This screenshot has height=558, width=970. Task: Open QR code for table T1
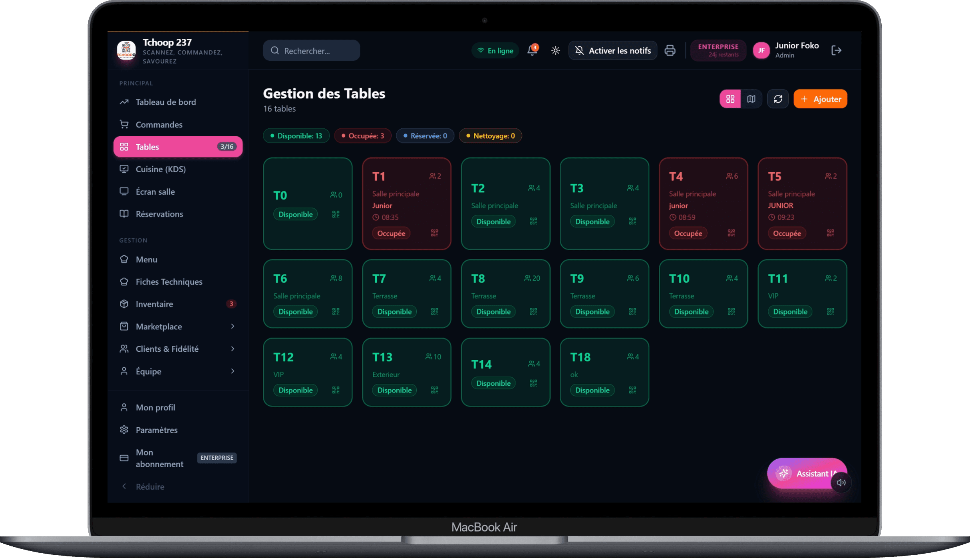(435, 233)
